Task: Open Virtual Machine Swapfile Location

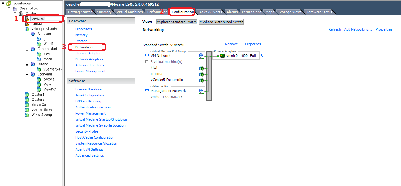Action: tap(100, 125)
